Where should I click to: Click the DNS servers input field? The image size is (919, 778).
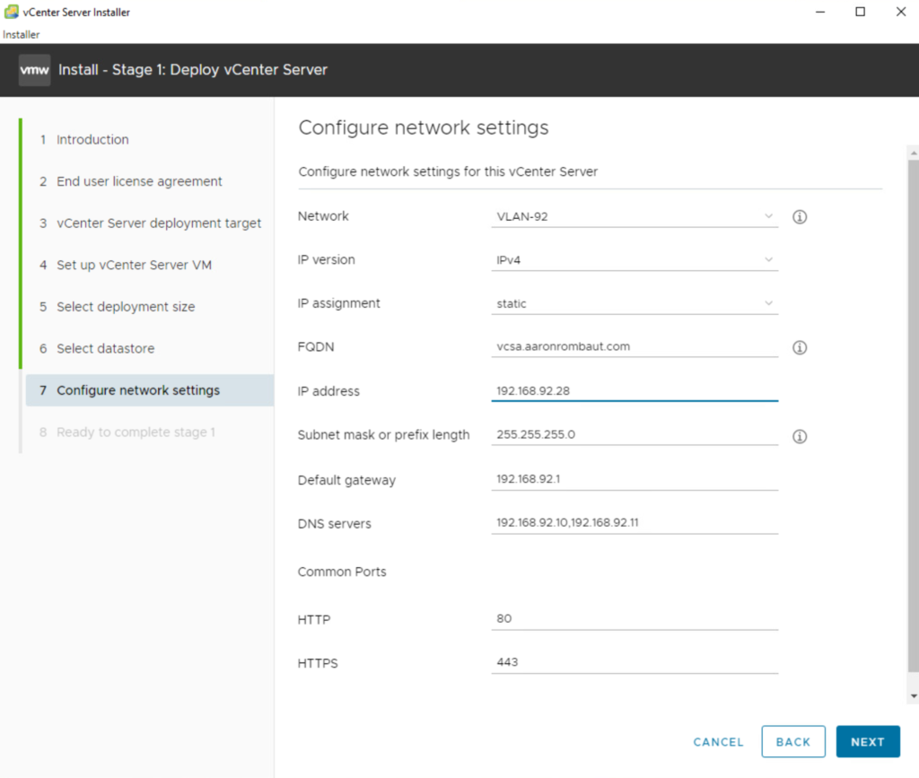point(634,523)
